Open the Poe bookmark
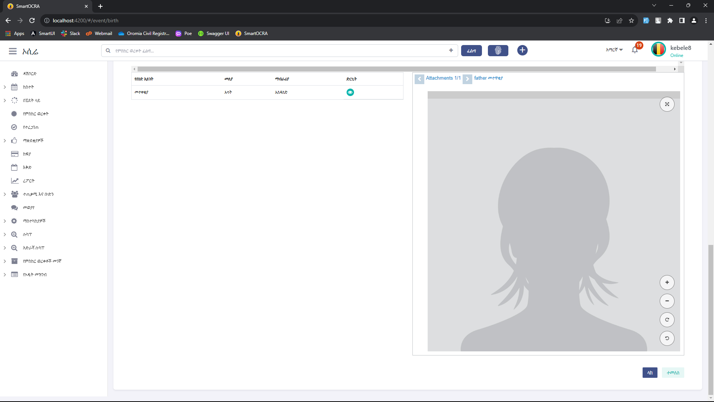The image size is (714, 402). click(184, 33)
